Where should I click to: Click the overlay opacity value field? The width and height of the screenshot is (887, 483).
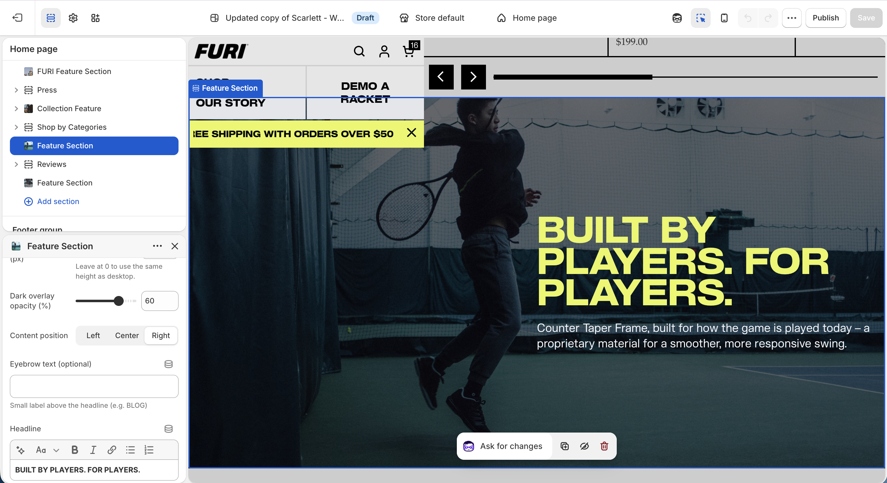point(159,301)
